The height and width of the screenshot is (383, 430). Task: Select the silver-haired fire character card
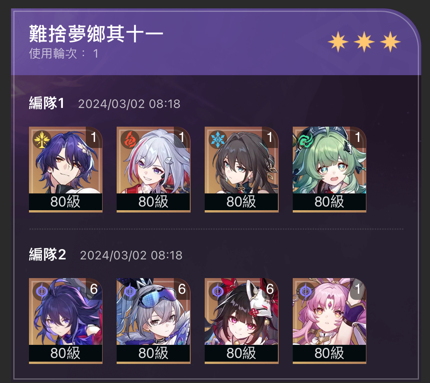click(x=153, y=169)
